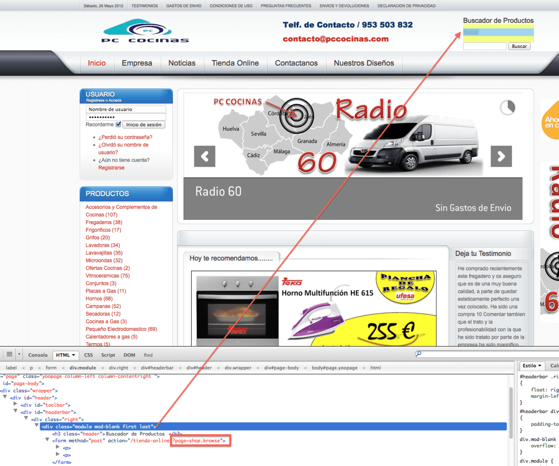The height and width of the screenshot is (466, 559).
Task: Select div#headerbar in the breadcrumb
Action: (x=157, y=368)
